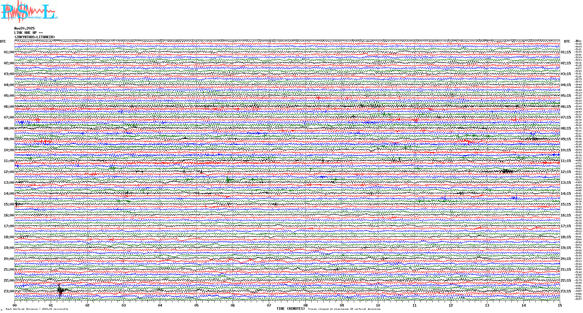Screen dimensions: 583x313
Task: Click the 09:15 time label on right
Action: 566,139
